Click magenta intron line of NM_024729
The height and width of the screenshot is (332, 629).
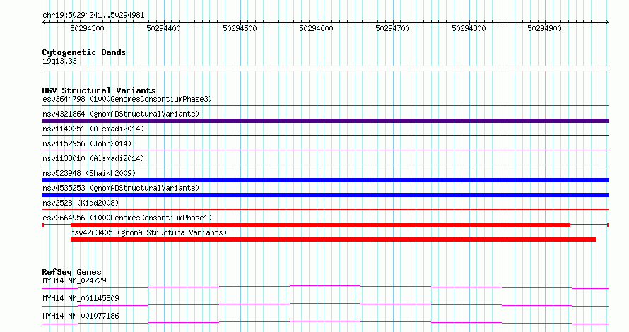click(x=325, y=286)
